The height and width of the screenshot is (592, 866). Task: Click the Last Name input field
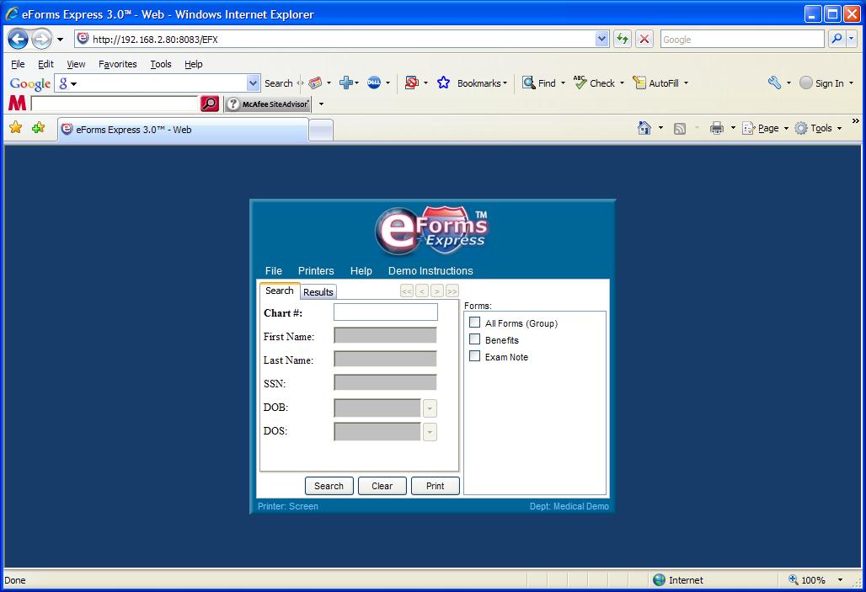[386, 359]
